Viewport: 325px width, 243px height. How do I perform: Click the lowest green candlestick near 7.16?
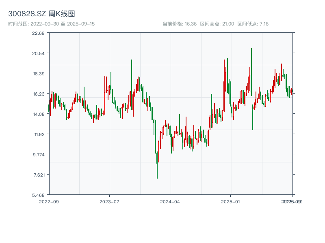pos(157,165)
